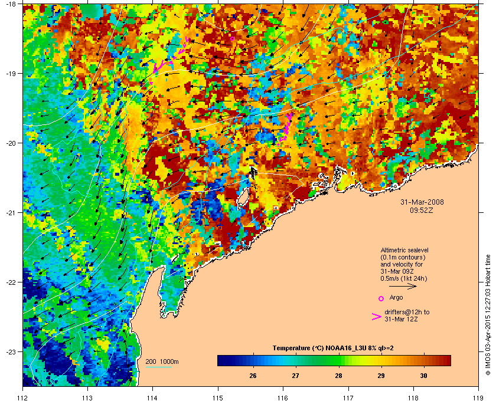Image resolution: width=496 pixels, height=401 pixels.
Task: Click the magenta drifter arrowhead in the legend
Action: pos(377,317)
